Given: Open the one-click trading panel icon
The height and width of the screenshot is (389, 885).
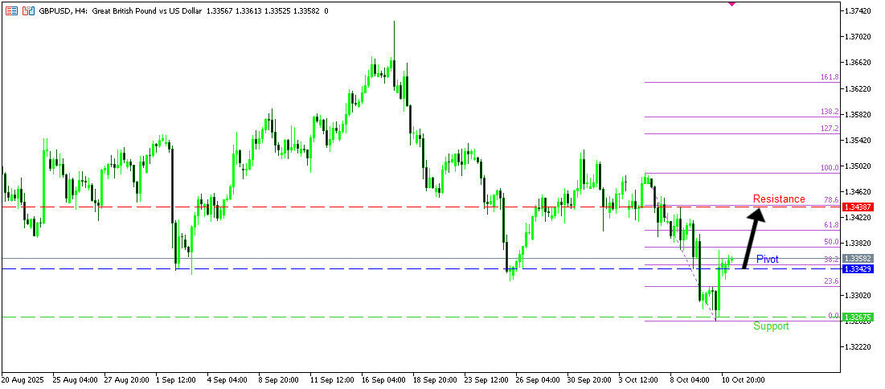Looking at the screenshot, I should 11,11.
